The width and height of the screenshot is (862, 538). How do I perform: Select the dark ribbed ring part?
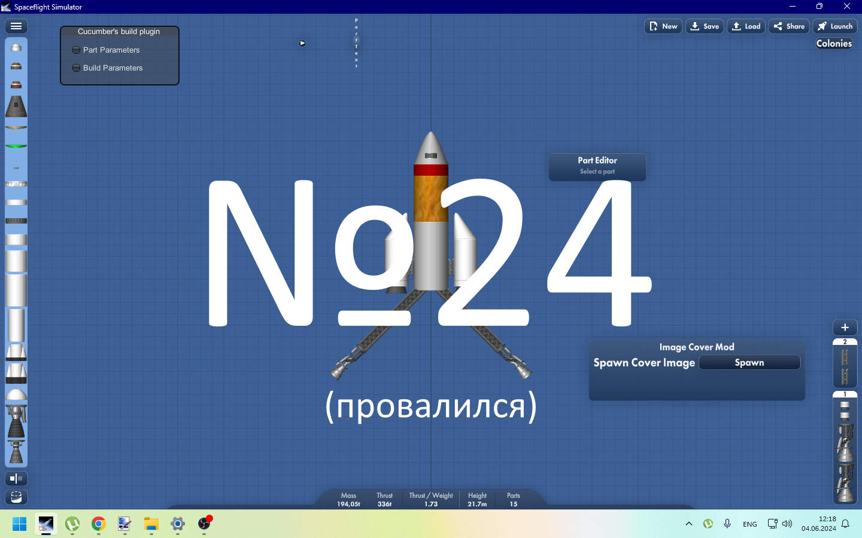(x=16, y=221)
